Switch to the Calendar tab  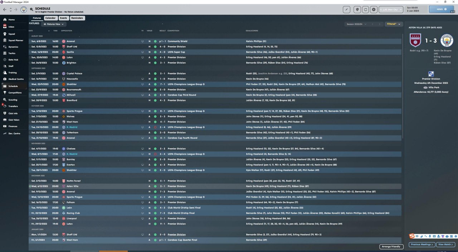click(50, 18)
